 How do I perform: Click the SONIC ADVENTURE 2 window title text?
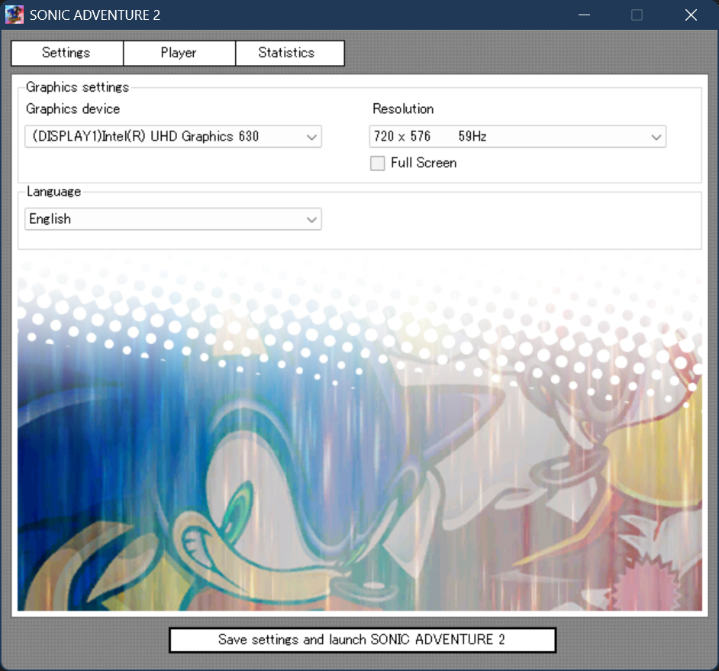point(95,15)
